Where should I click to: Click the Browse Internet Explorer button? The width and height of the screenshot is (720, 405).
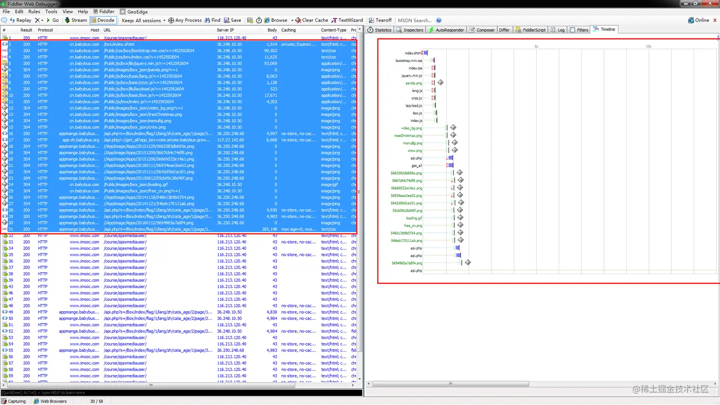[x=276, y=20]
